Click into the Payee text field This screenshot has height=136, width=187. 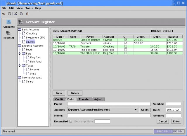[x=109, y=104]
